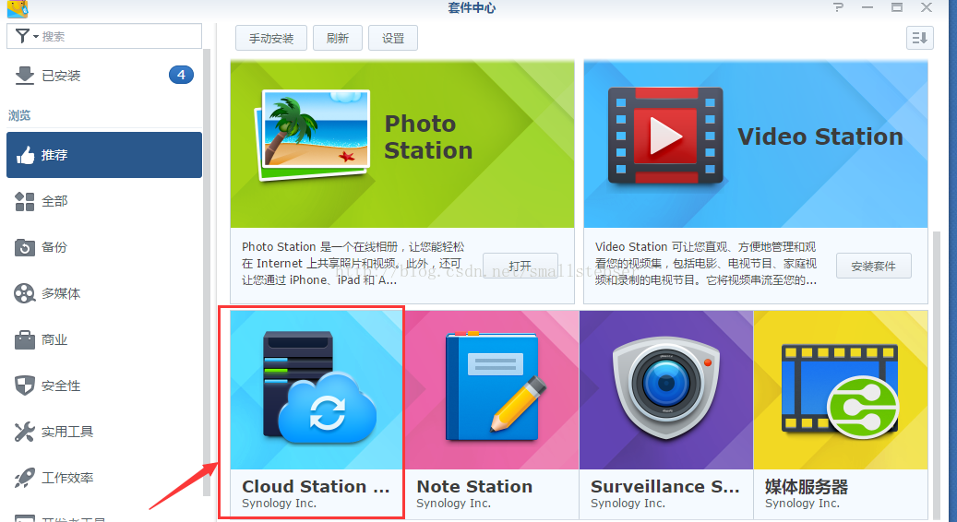Open the help question mark button

[839, 7]
